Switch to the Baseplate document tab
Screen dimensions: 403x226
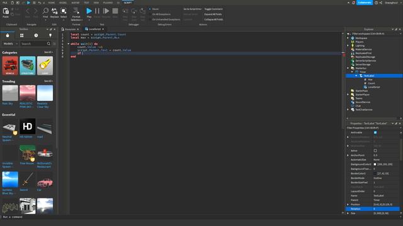click(x=70, y=30)
